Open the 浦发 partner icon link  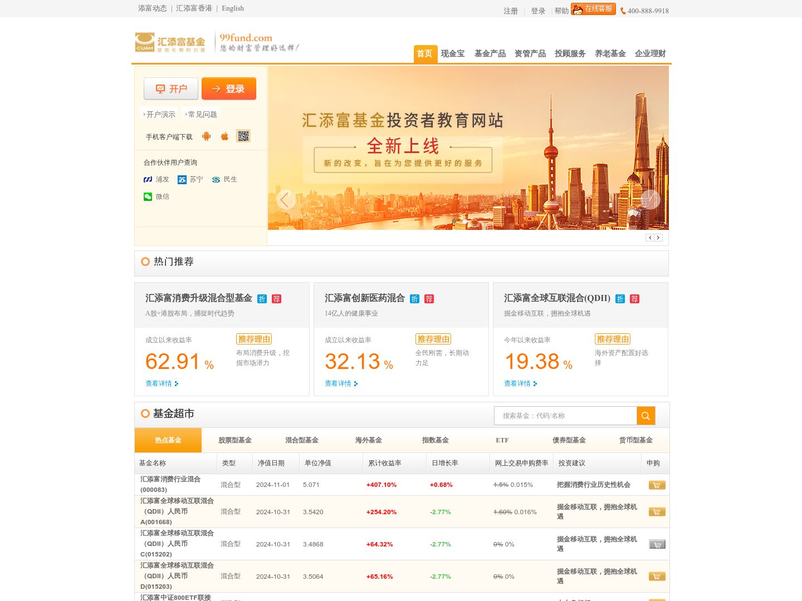tap(148, 179)
